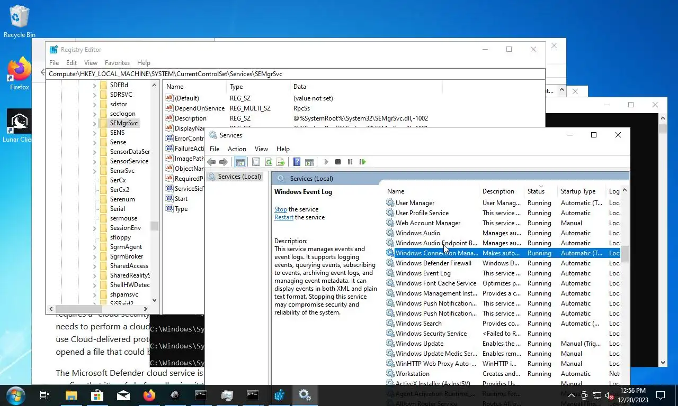Open the Edit menu in Registry Editor
This screenshot has width=678, height=406.
pos(72,62)
